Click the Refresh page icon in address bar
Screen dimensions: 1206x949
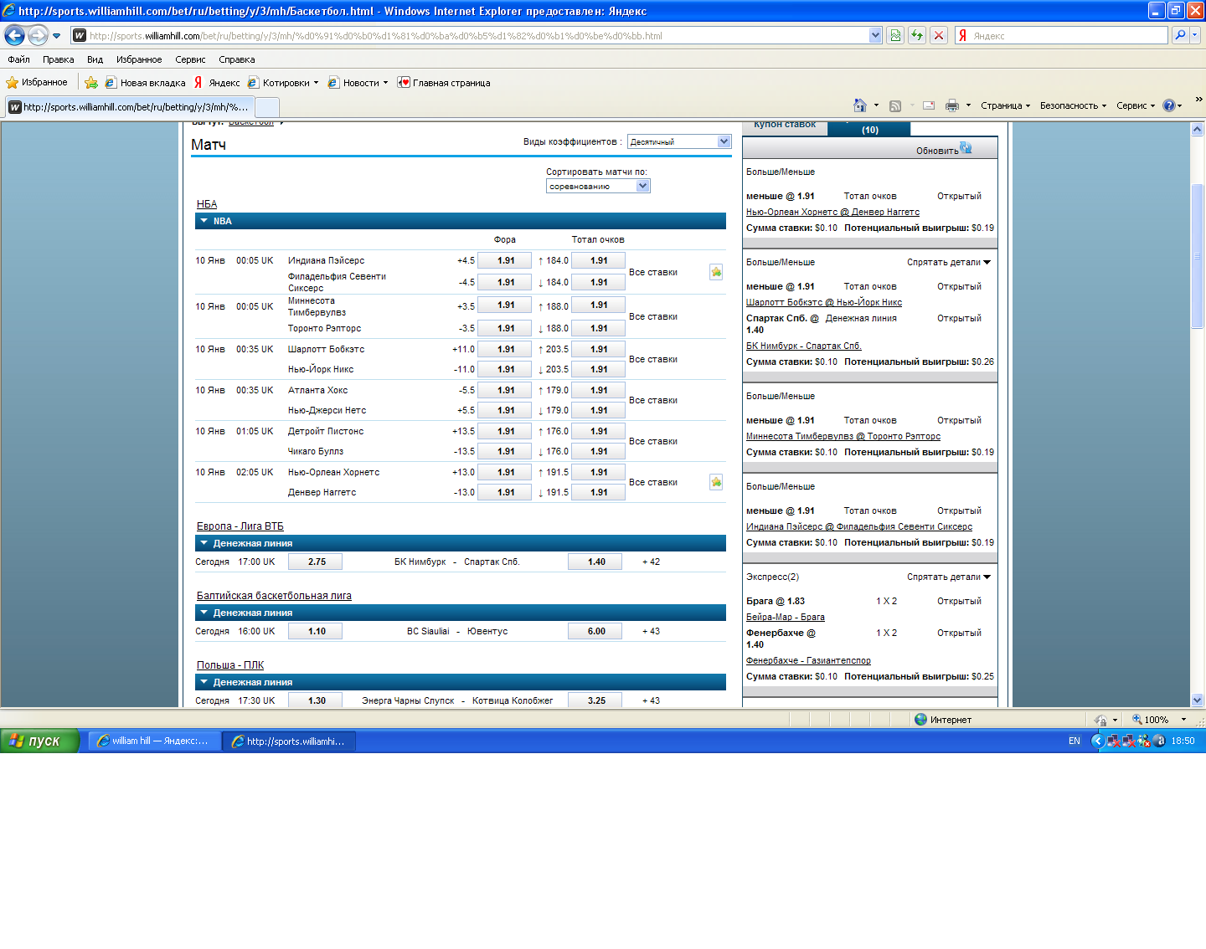tap(917, 35)
